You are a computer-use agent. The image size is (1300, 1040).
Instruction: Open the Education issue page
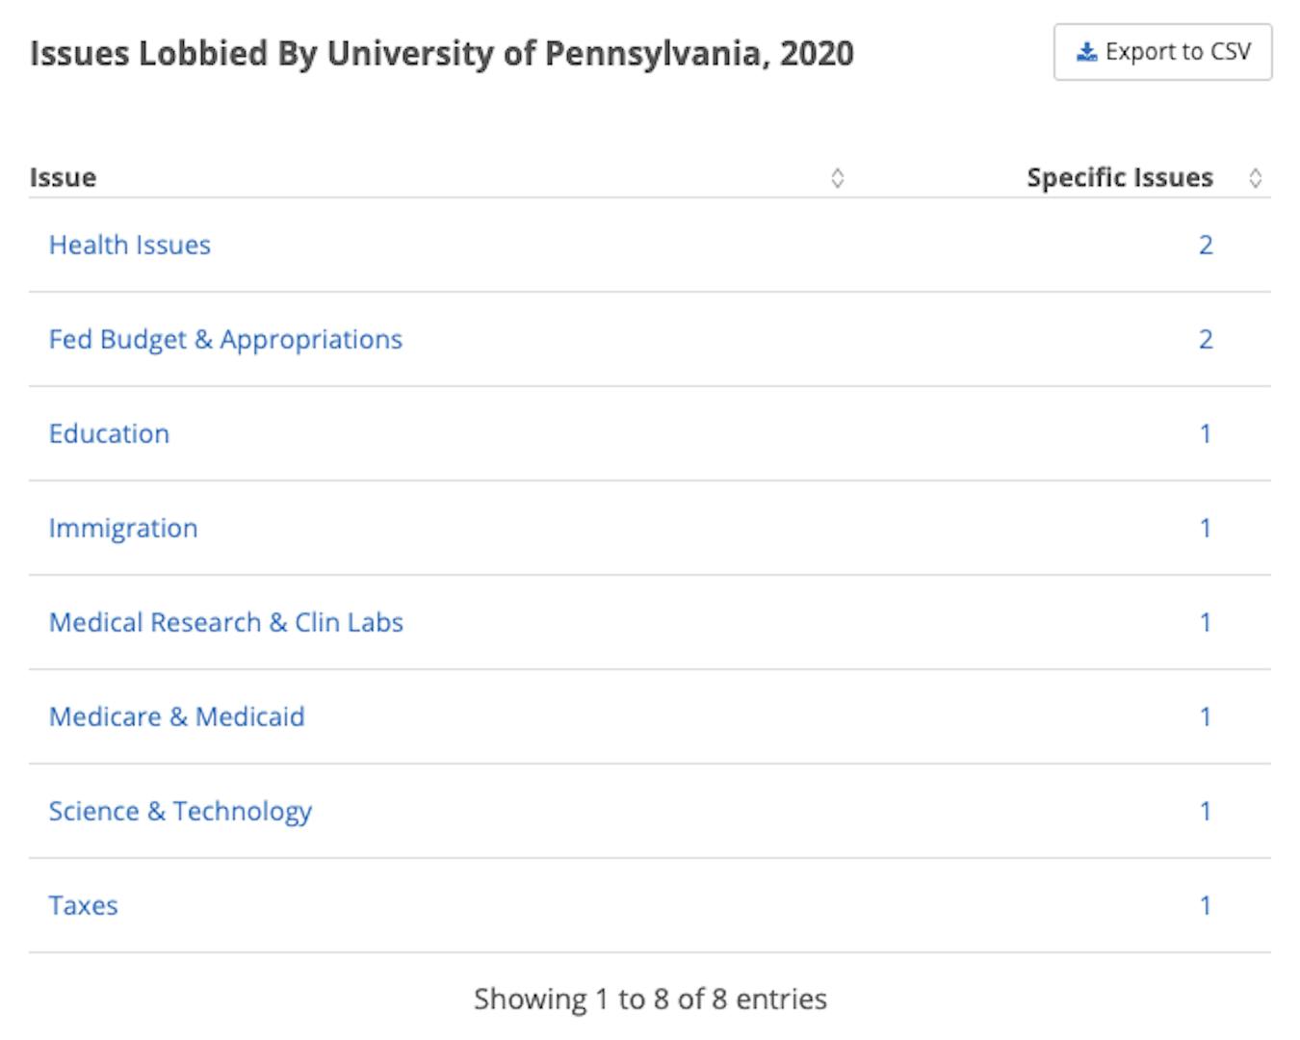click(109, 434)
